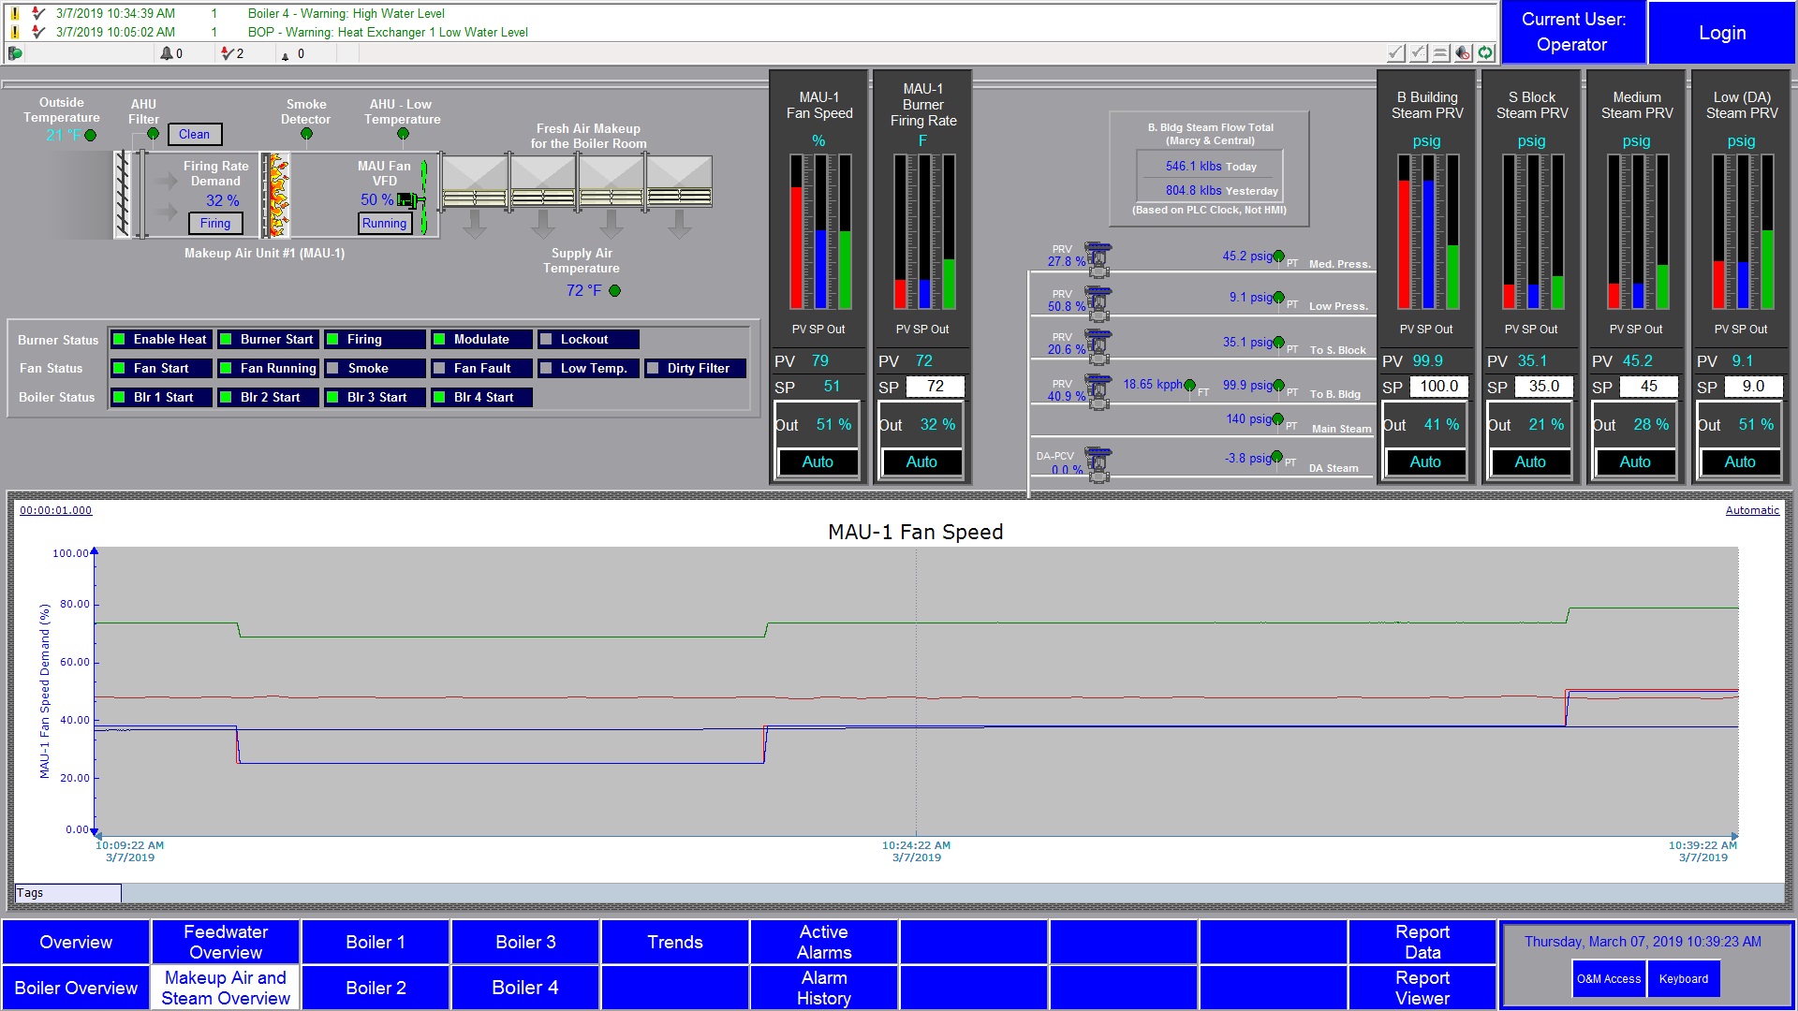Open the Boiler 3 screen

(x=525, y=942)
